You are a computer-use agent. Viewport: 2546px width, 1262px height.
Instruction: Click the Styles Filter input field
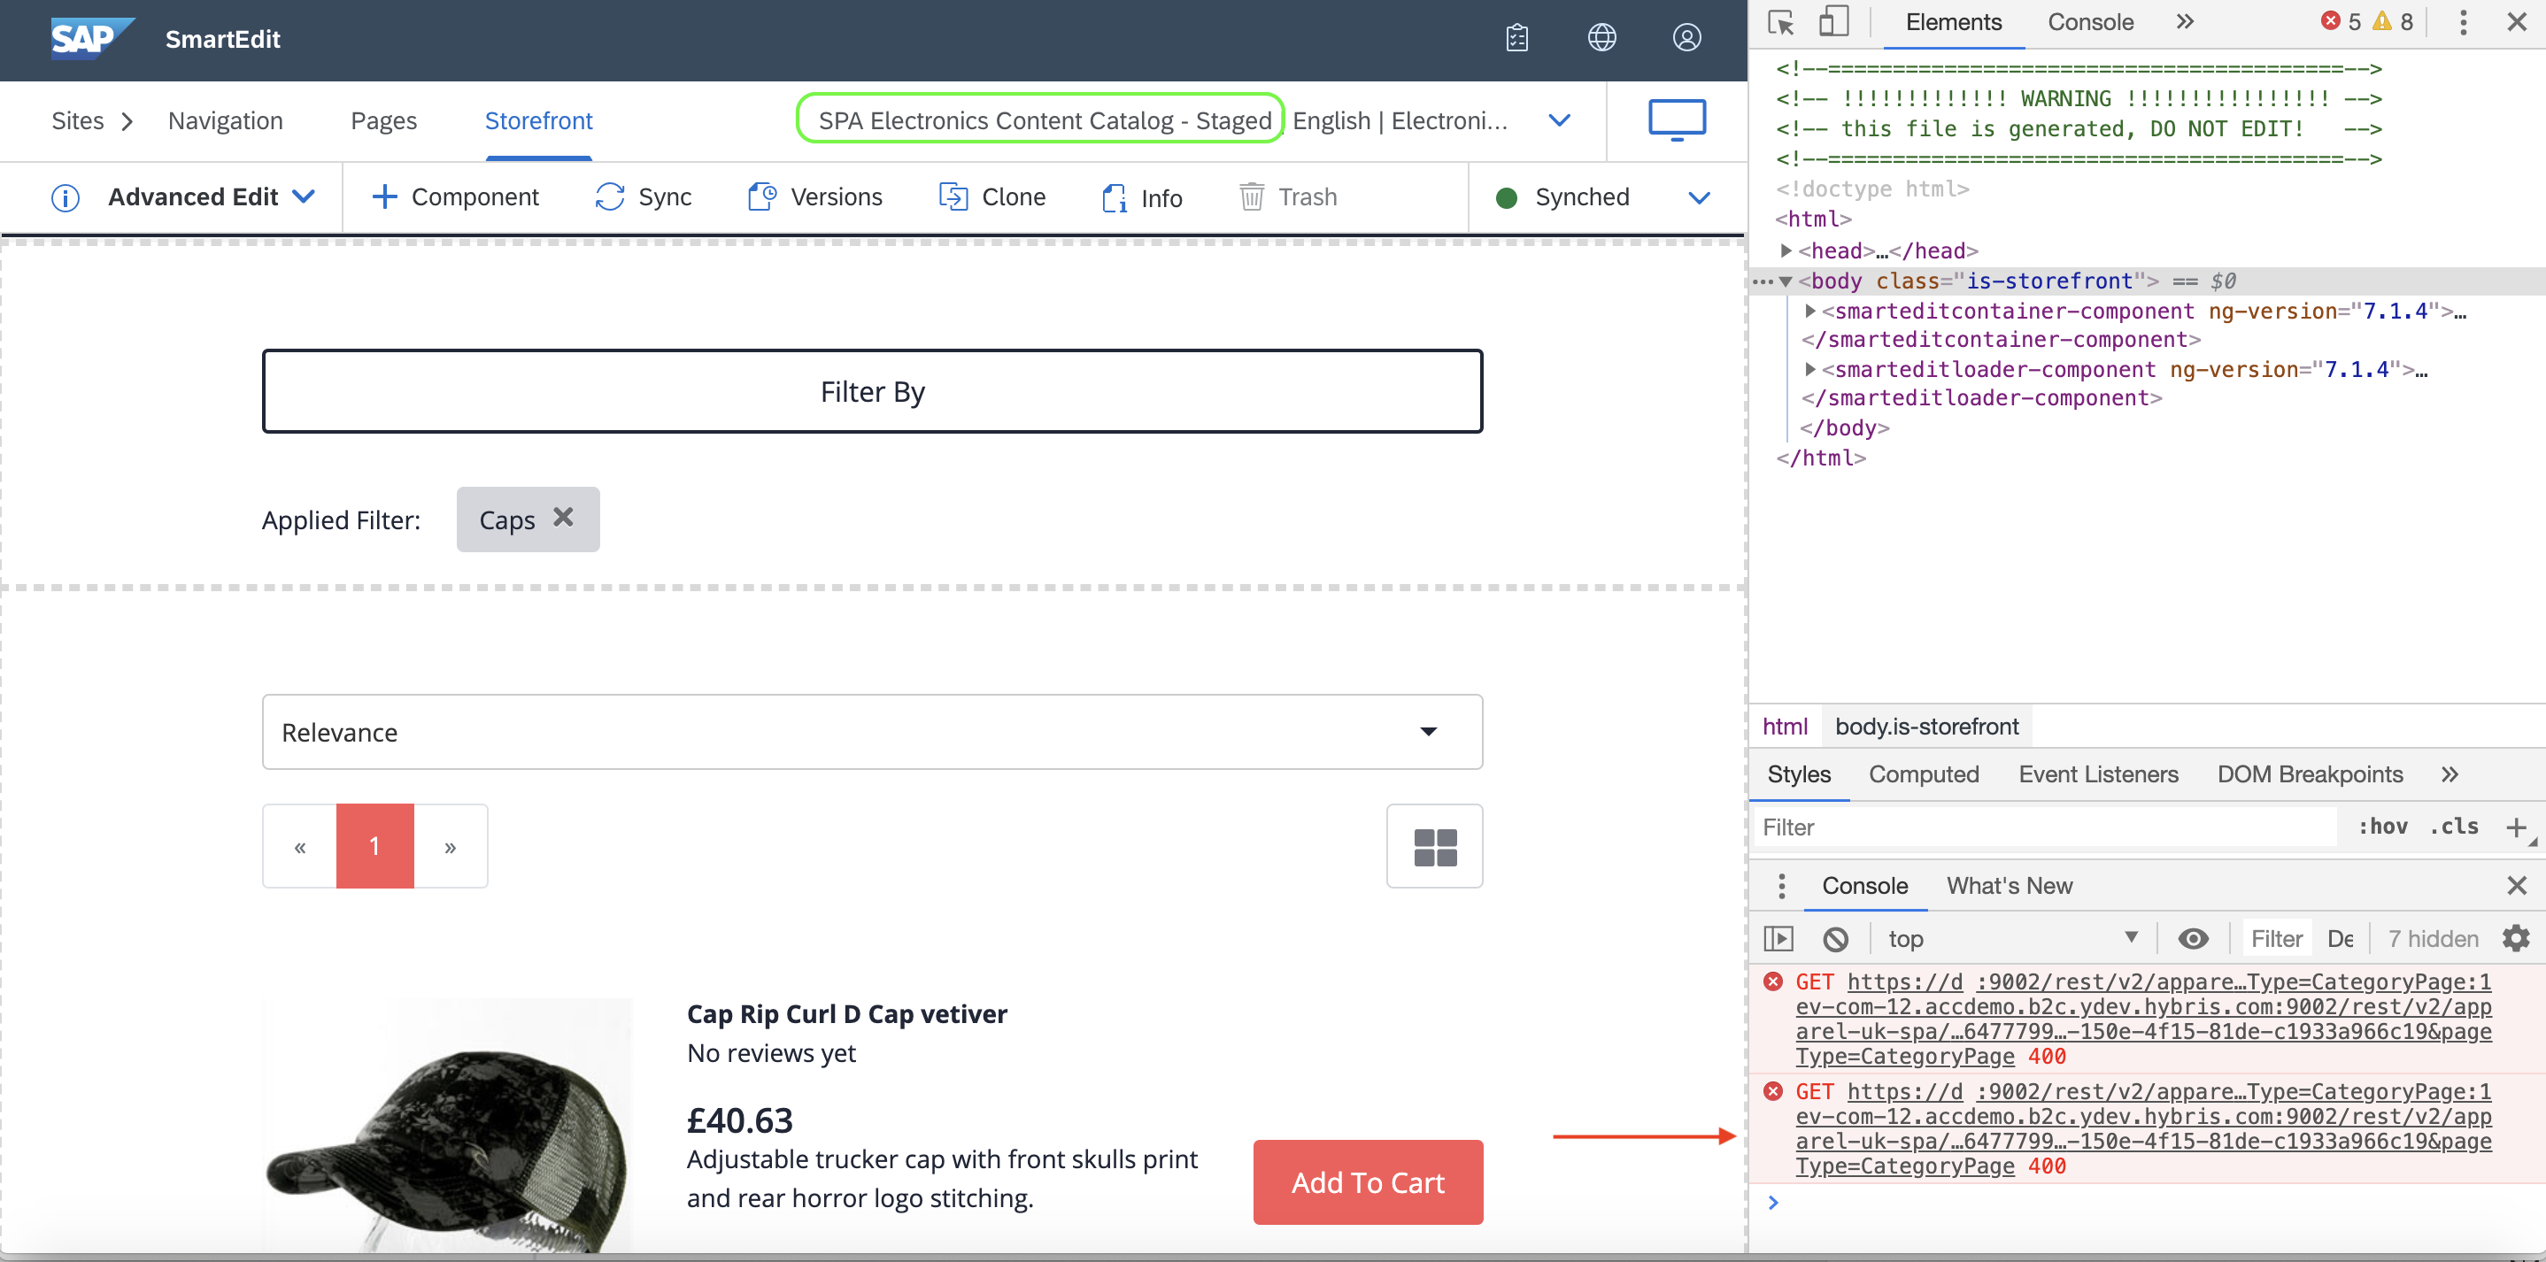[x=2046, y=827]
